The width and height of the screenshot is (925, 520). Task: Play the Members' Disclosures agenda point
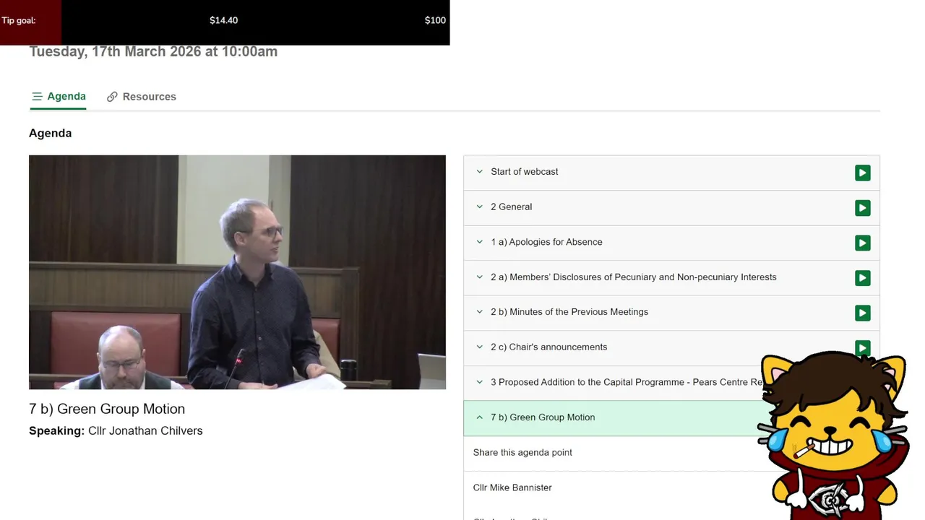coord(862,278)
